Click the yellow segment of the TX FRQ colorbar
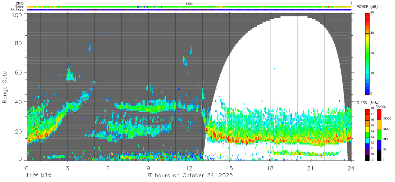395x182 pixels. [x=367, y=129]
